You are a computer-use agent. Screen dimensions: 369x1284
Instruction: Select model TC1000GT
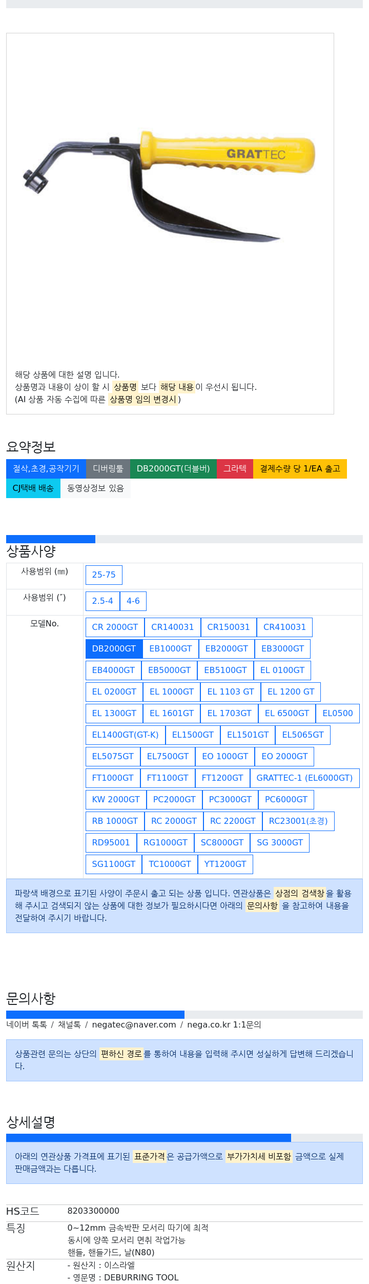[170, 864]
